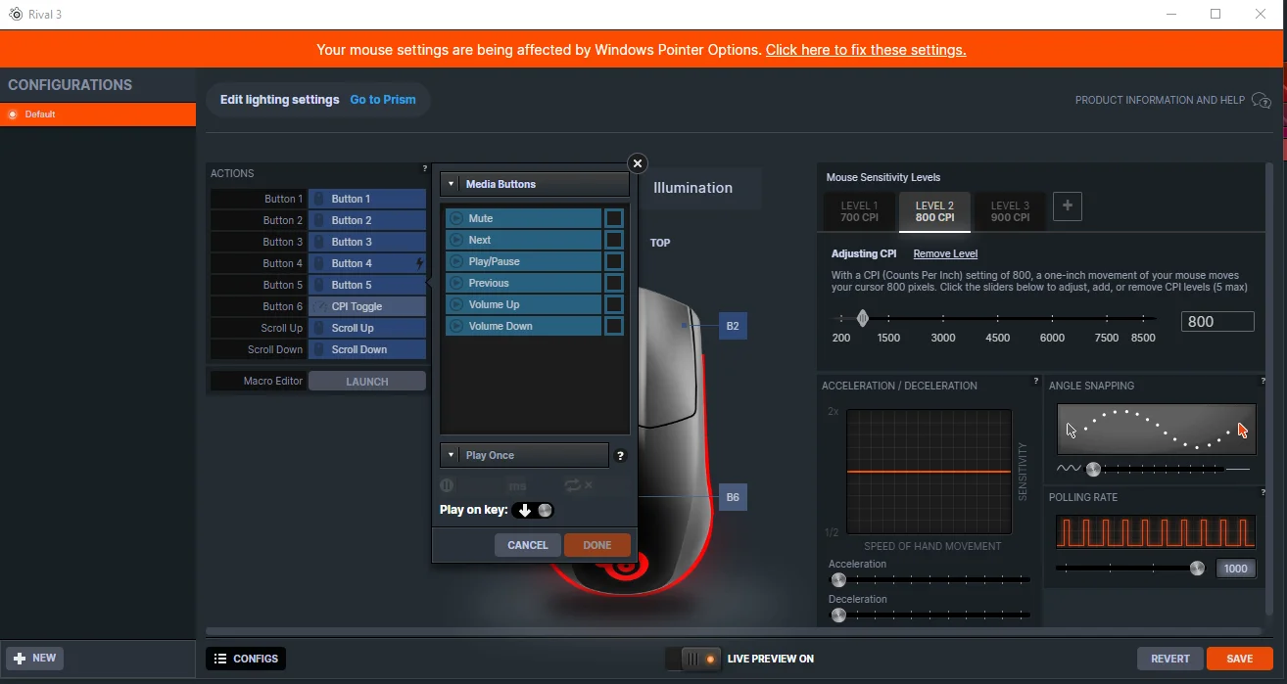Click the play icon beside Volume Up
The width and height of the screenshot is (1287, 684).
click(455, 304)
